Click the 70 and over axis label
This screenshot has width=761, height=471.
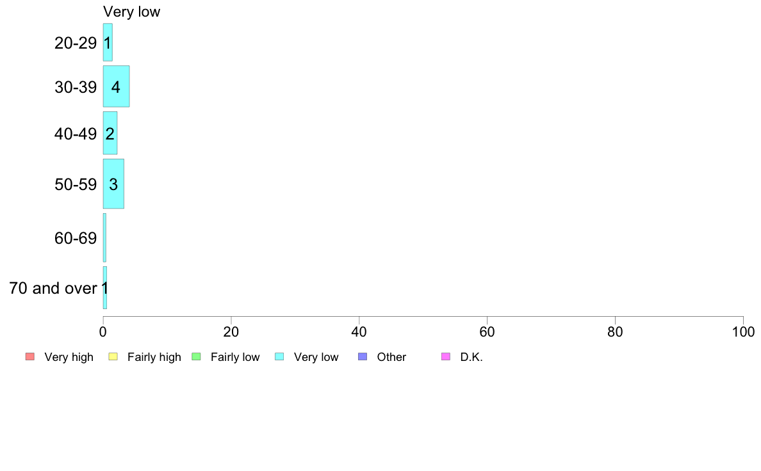point(53,288)
